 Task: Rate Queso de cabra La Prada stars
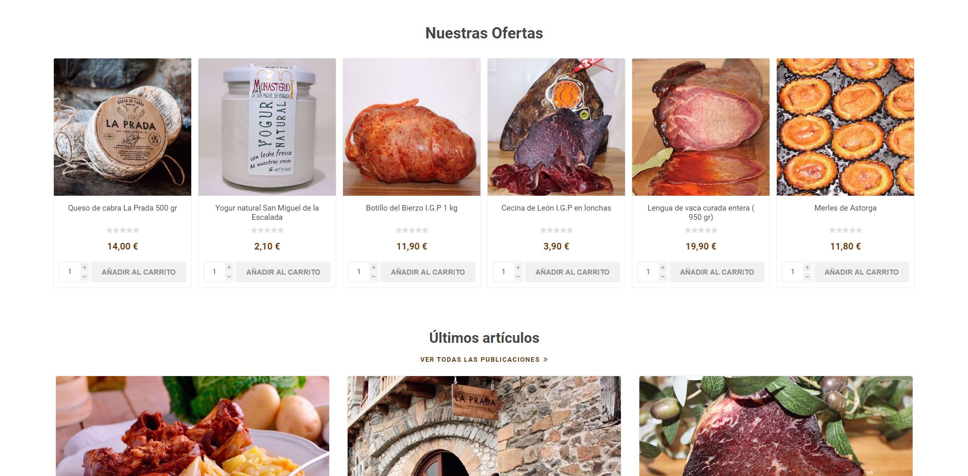click(123, 231)
